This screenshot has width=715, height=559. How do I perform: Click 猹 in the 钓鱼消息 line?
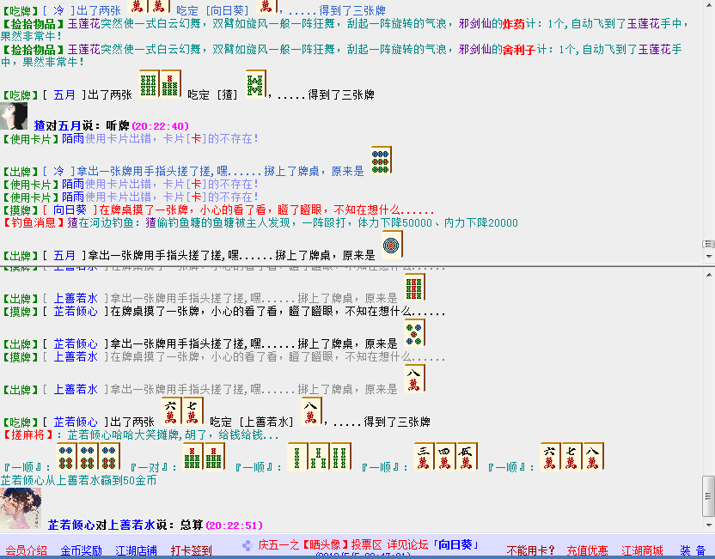[x=73, y=222]
